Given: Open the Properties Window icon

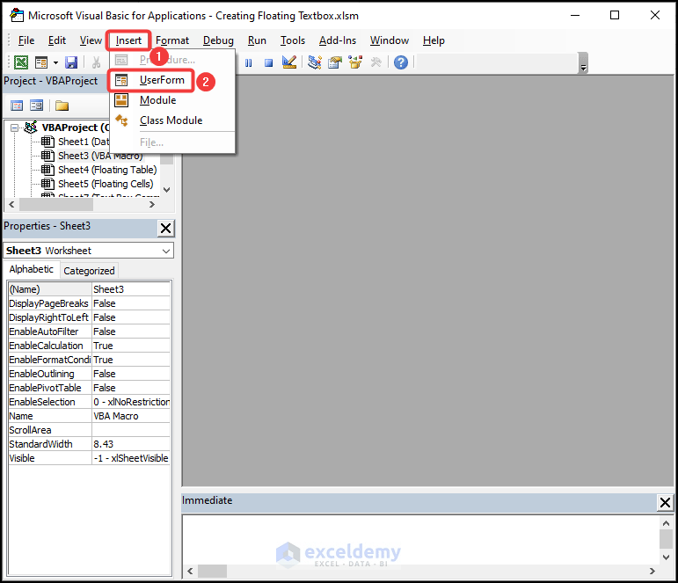Looking at the screenshot, I should (x=335, y=62).
